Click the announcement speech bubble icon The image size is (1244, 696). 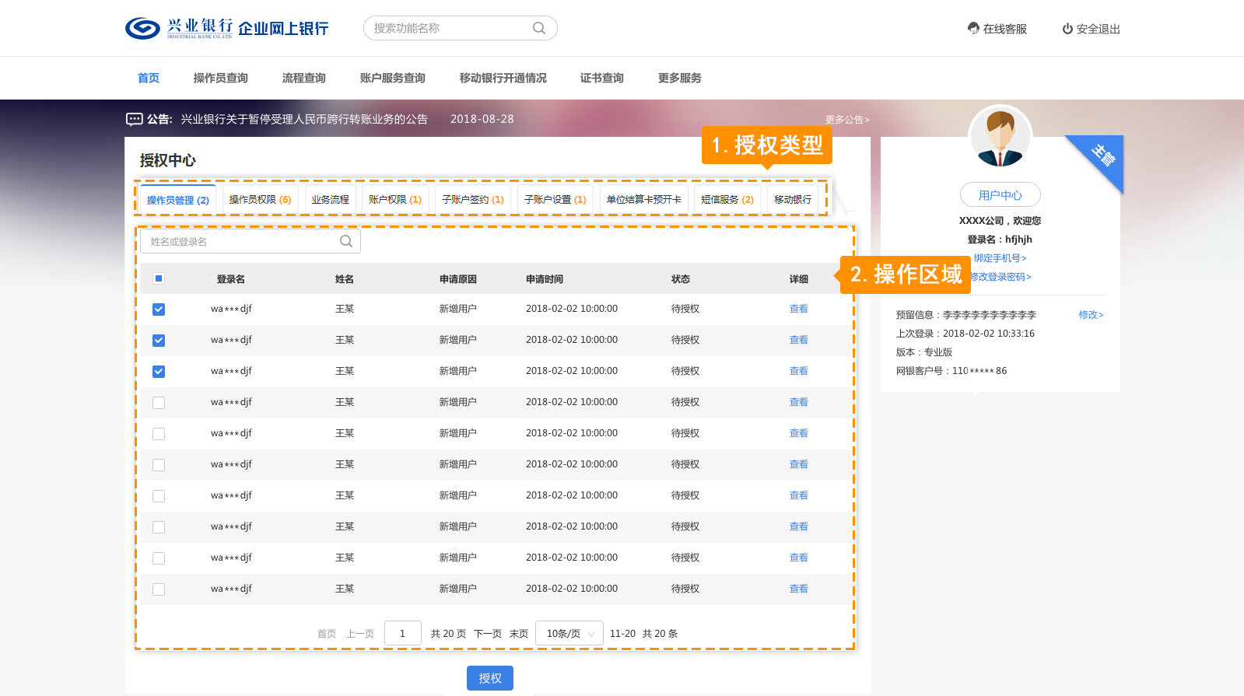(x=134, y=119)
